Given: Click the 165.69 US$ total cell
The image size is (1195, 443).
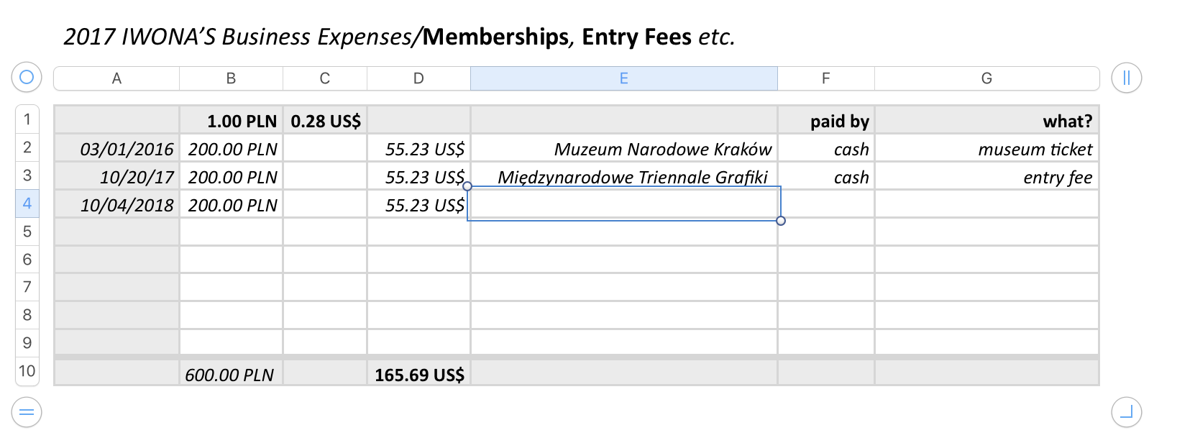Looking at the screenshot, I should click(x=418, y=375).
